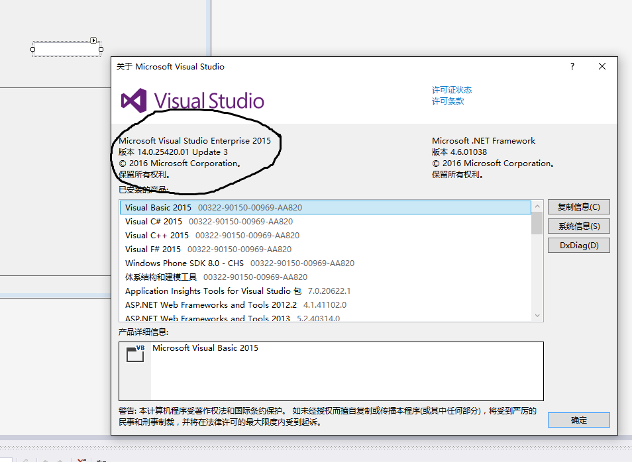Select Application Insights Tools for Visual Studio row
632x462 pixels.
tap(325, 291)
